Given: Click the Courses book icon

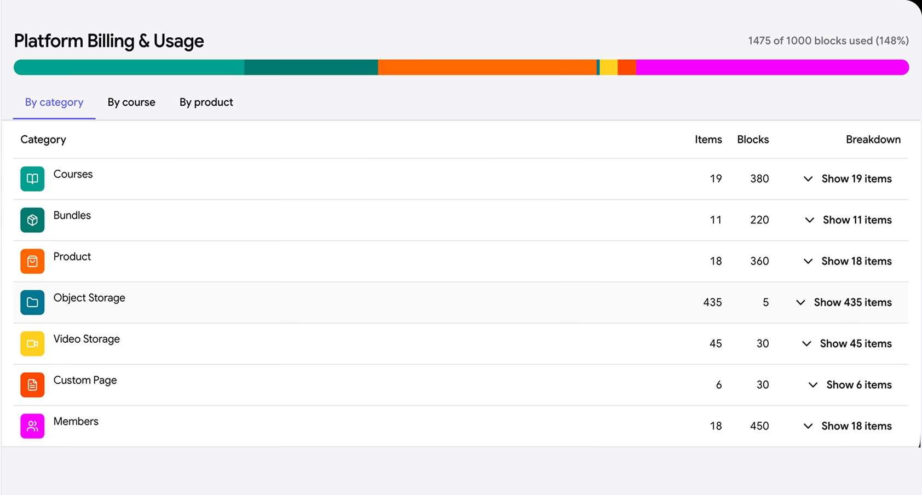Looking at the screenshot, I should point(32,179).
